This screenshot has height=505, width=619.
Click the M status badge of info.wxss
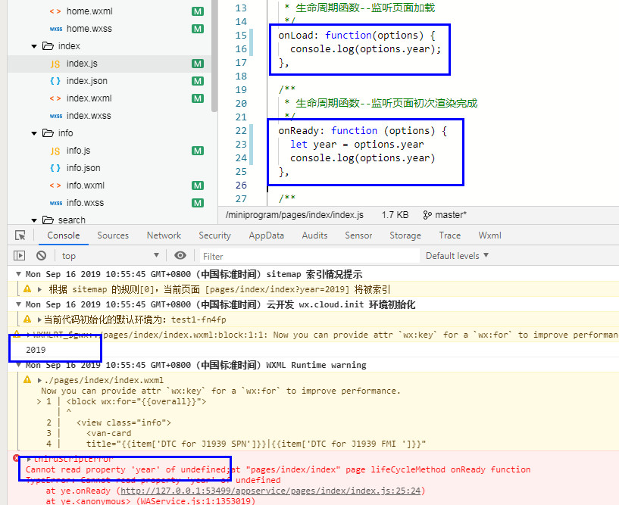[198, 203]
